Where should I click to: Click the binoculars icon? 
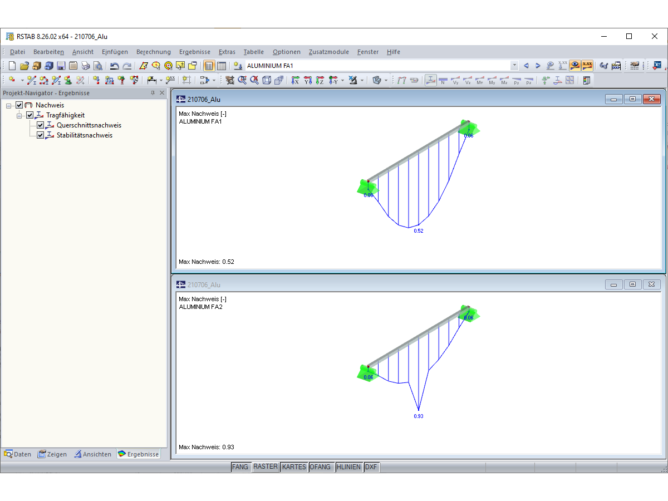coord(603,66)
